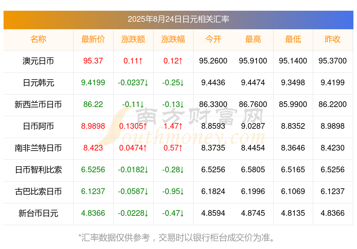Image resolution: width=357 pixels, height=249 pixels.
Task: Select 南非兰特日币 in the table
Action: tap(38, 148)
